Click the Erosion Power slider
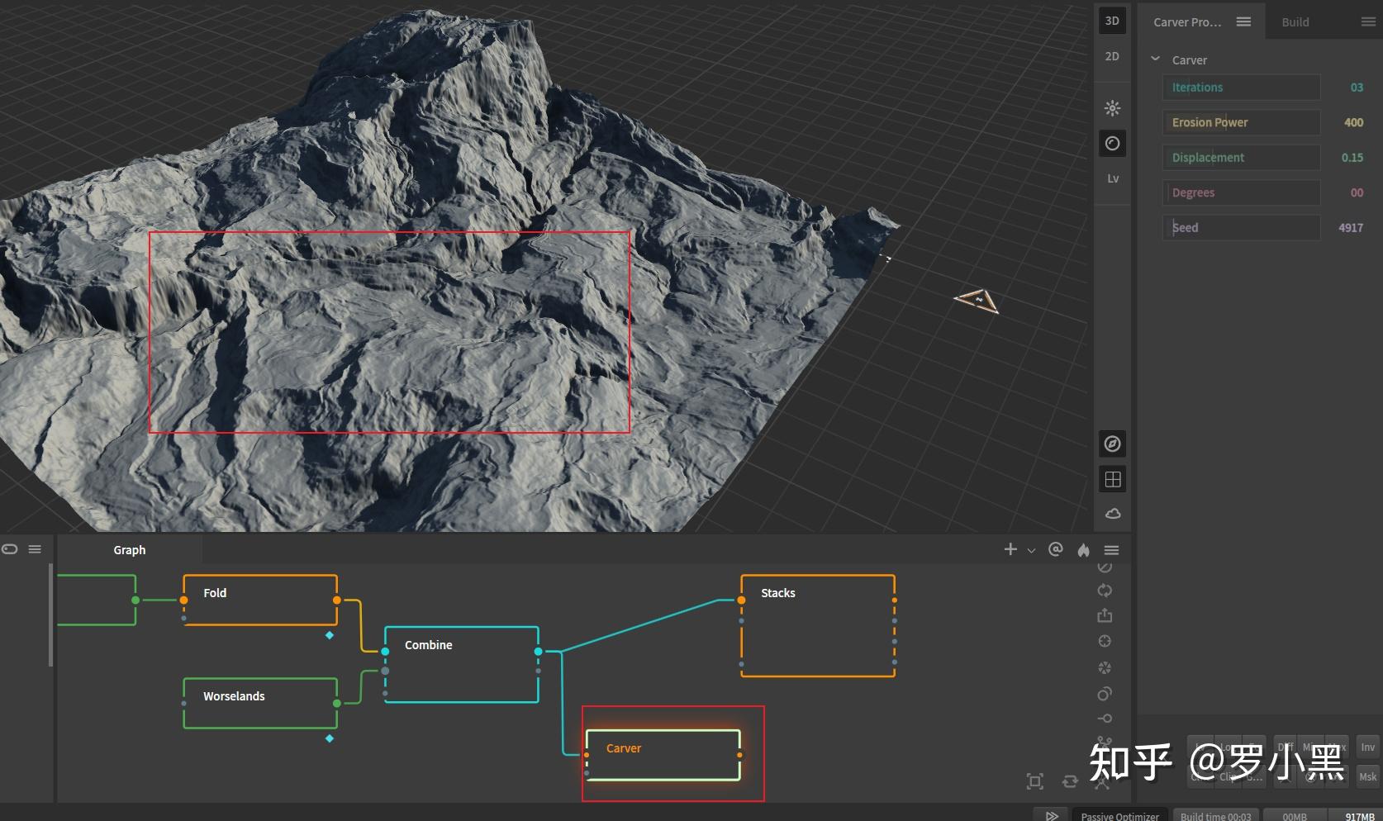This screenshot has width=1383, height=821. coord(1241,122)
